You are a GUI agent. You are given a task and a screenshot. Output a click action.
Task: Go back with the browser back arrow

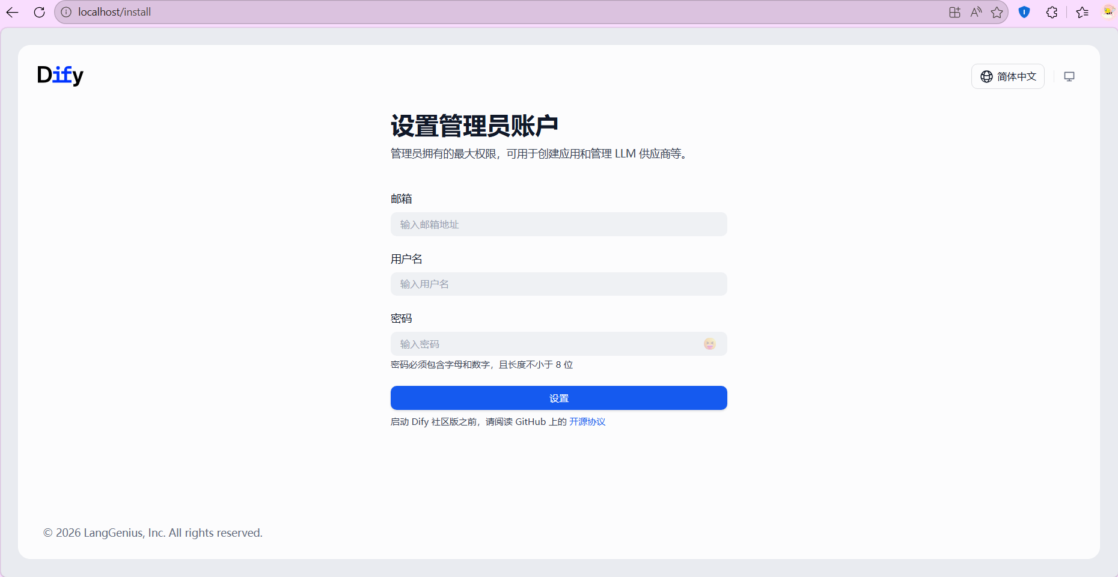point(13,12)
